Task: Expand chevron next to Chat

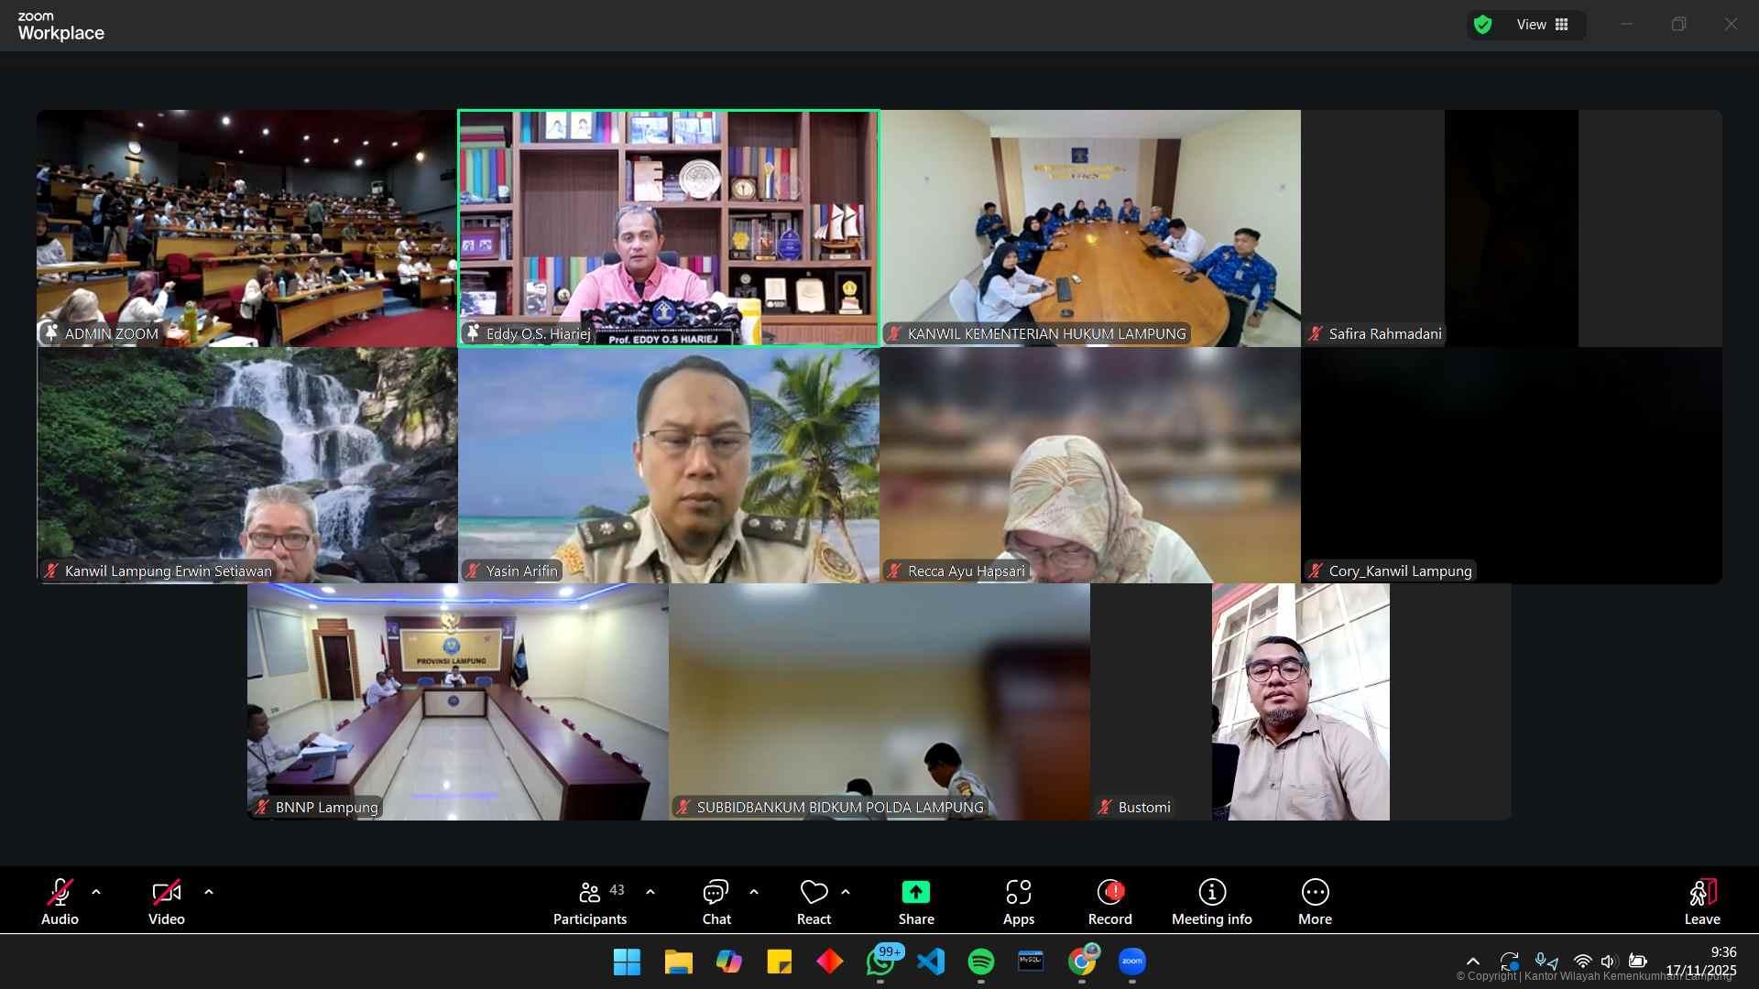Action: click(x=754, y=892)
